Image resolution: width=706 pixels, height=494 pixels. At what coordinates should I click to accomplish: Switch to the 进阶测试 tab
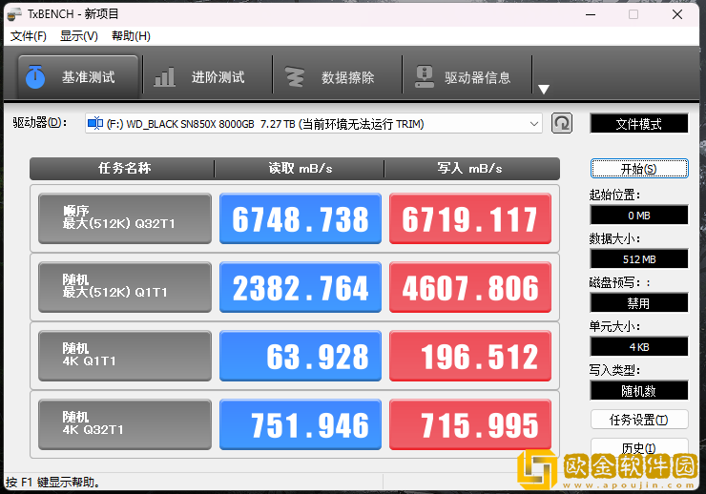[x=208, y=76]
